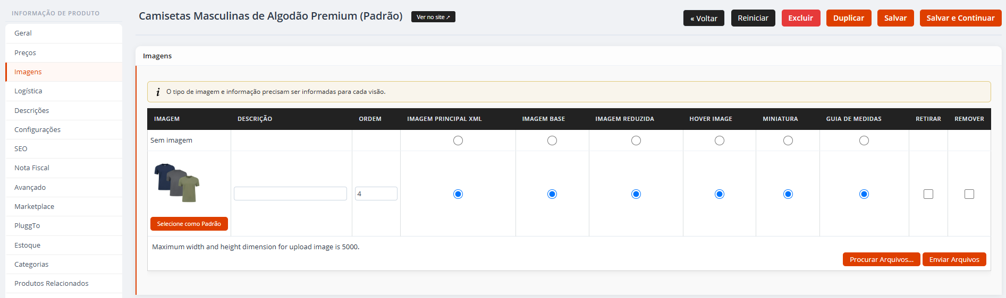
Task: Open the Descrições section
Action: coord(64,110)
